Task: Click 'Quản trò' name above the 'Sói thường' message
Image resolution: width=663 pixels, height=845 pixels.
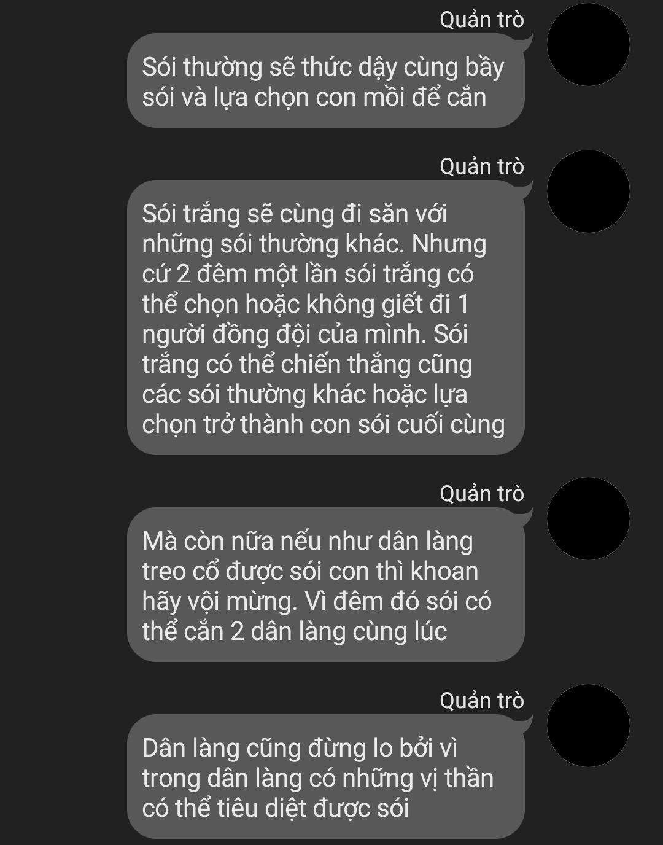Action: (482, 20)
